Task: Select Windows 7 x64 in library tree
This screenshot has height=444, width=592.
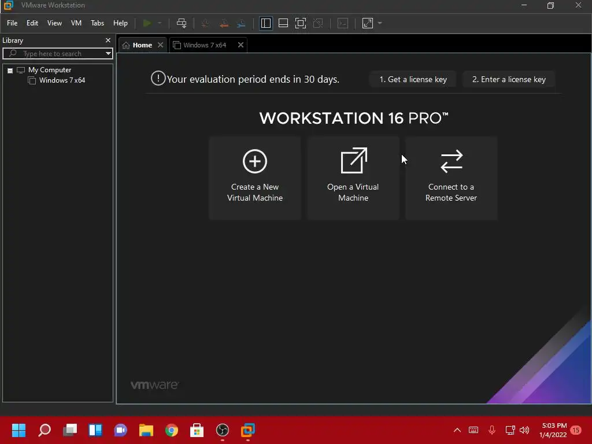Action: [x=62, y=80]
